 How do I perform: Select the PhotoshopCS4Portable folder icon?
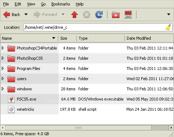point(11,48)
